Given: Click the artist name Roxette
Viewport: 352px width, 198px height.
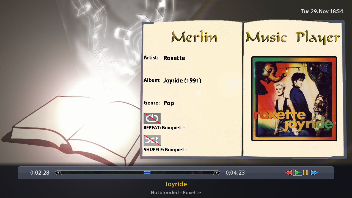Looking at the screenshot, I should point(174,58).
